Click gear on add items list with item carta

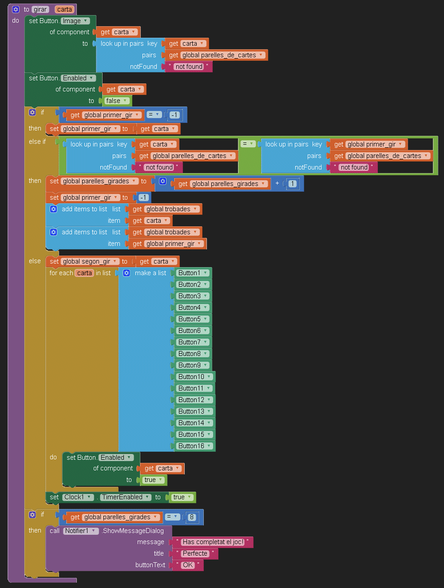coord(54,209)
